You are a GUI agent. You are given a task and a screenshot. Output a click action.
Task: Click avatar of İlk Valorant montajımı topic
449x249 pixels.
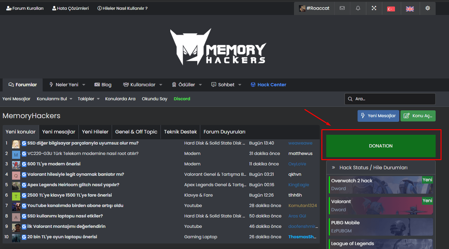[16, 228]
